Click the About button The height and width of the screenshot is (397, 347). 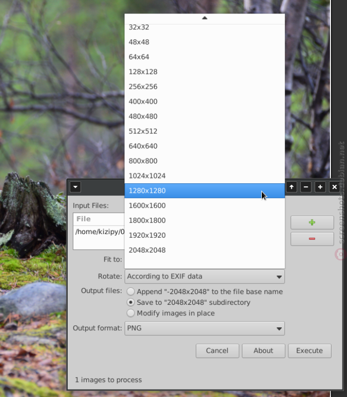263,351
